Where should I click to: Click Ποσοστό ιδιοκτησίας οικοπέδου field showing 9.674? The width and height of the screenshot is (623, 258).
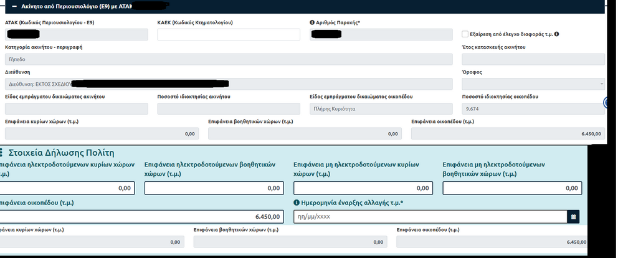click(x=533, y=108)
